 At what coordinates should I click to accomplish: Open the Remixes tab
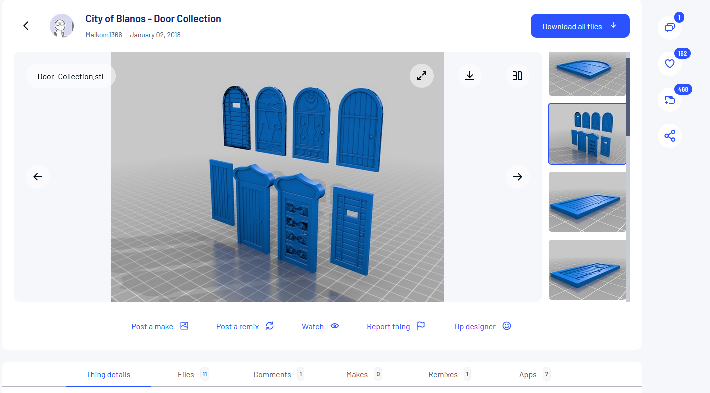pos(449,374)
